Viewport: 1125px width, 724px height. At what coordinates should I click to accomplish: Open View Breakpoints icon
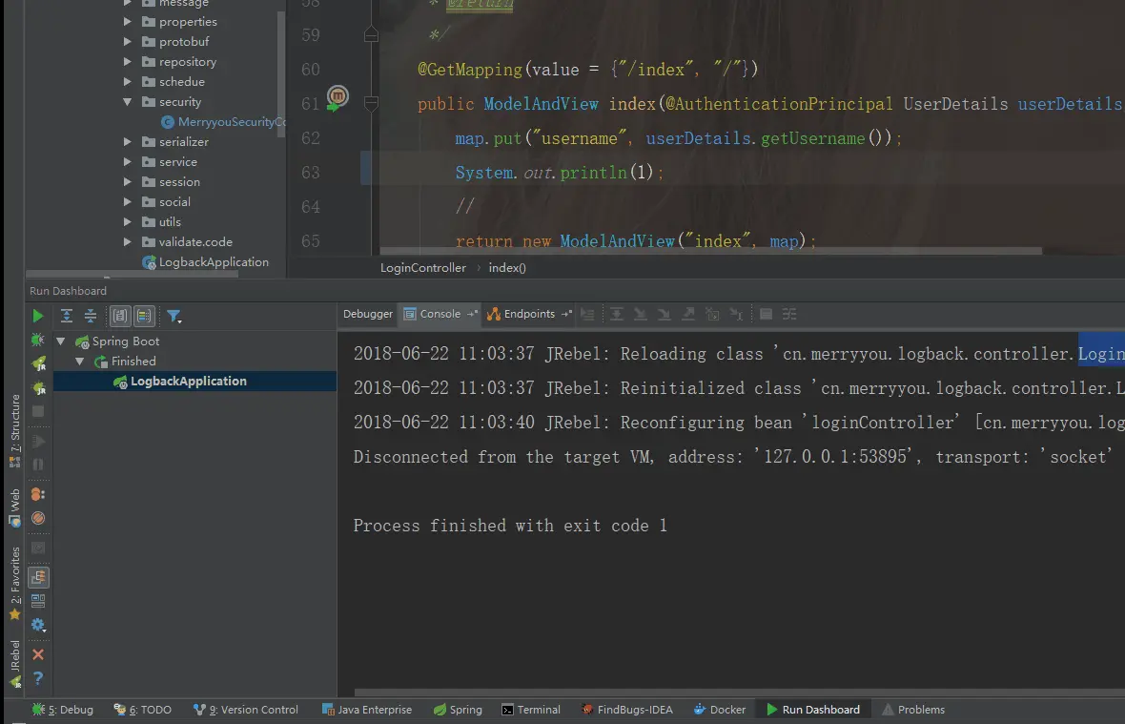pyautogui.click(x=38, y=494)
